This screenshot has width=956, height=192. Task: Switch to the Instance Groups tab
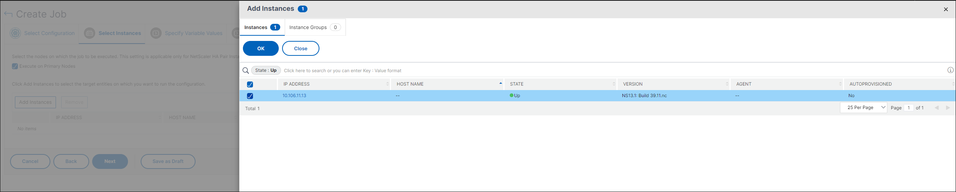click(315, 27)
